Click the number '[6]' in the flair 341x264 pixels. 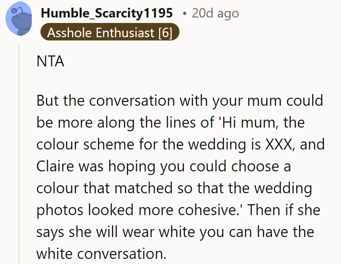point(165,32)
